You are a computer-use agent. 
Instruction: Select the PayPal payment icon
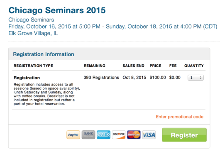pyautogui.click(x=73, y=135)
